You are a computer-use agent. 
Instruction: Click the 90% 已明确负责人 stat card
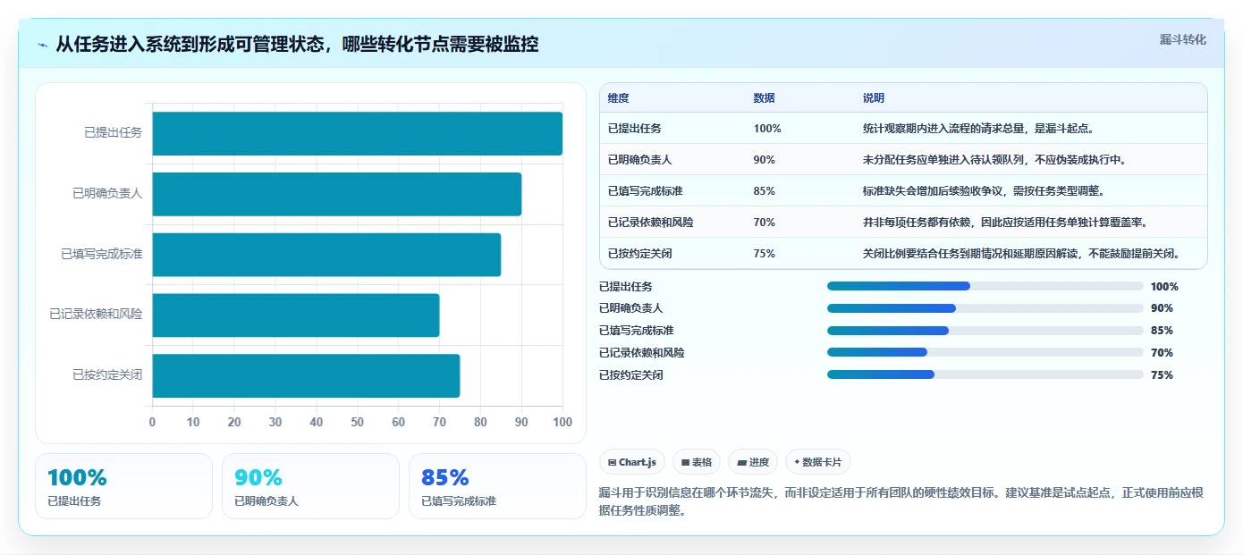coord(310,486)
